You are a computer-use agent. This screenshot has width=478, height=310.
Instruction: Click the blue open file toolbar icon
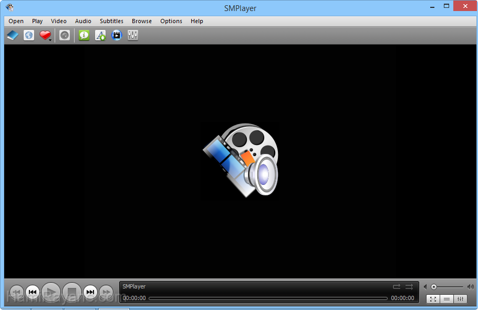[x=13, y=35]
